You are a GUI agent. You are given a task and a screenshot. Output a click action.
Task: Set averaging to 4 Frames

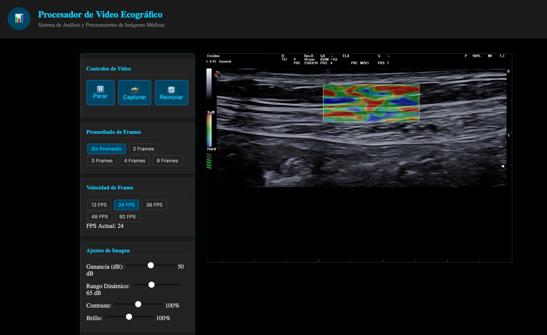coord(134,161)
